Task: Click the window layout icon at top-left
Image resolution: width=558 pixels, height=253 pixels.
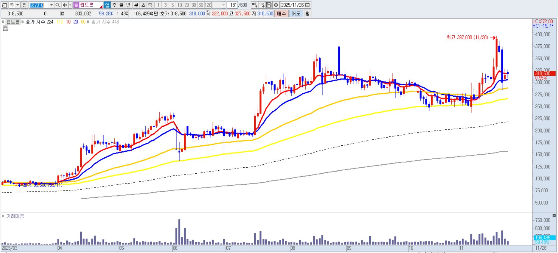Action: click(4, 5)
